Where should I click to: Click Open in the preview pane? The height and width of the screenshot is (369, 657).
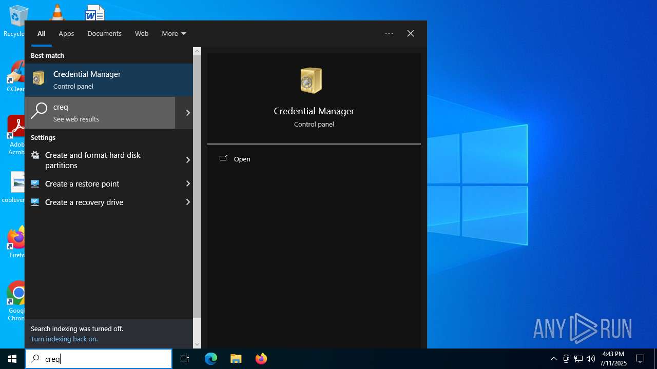coord(242,159)
